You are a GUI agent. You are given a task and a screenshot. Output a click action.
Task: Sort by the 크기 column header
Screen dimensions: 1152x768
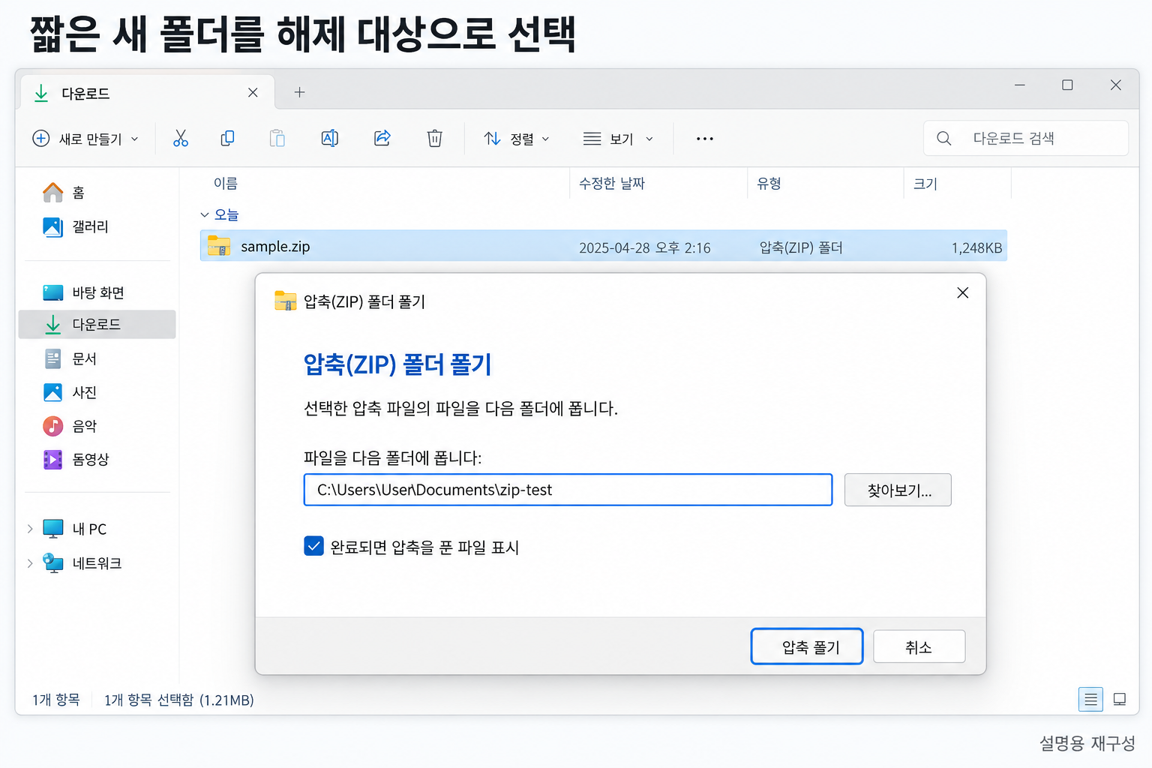[x=925, y=184]
